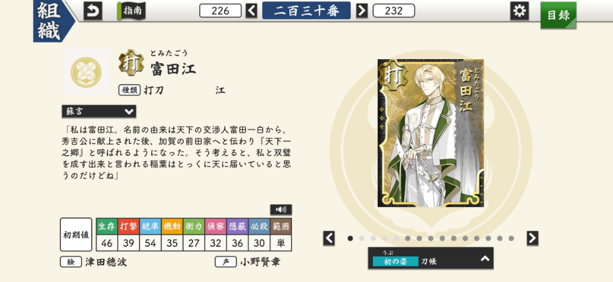Jump to entry number 232
Viewport: 613px width, 282px height.
[x=394, y=11]
